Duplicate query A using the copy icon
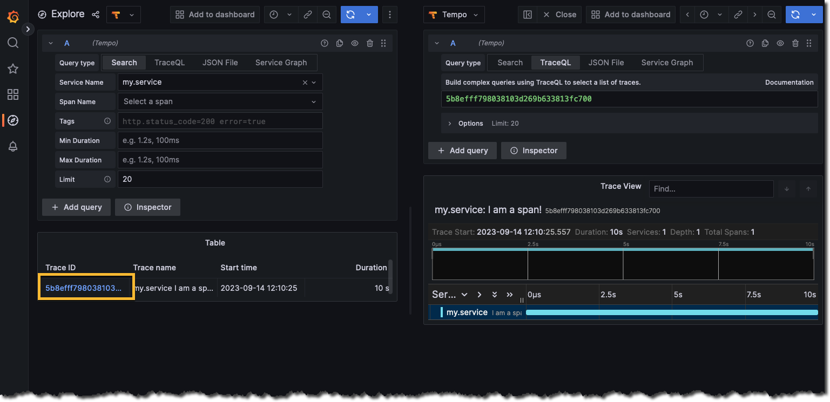 coord(339,43)
